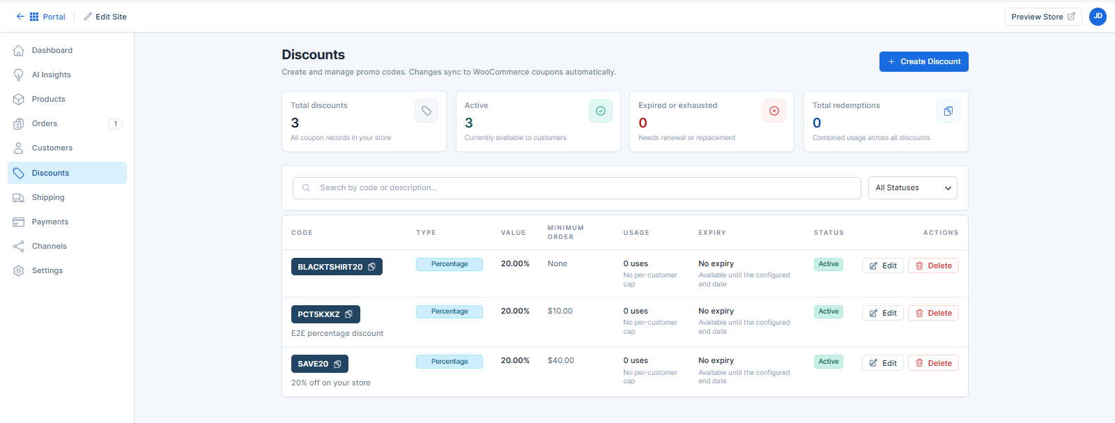
Task: Delete the BLACKTSHIRT20 discount
Action: click(x=933, y=266)
